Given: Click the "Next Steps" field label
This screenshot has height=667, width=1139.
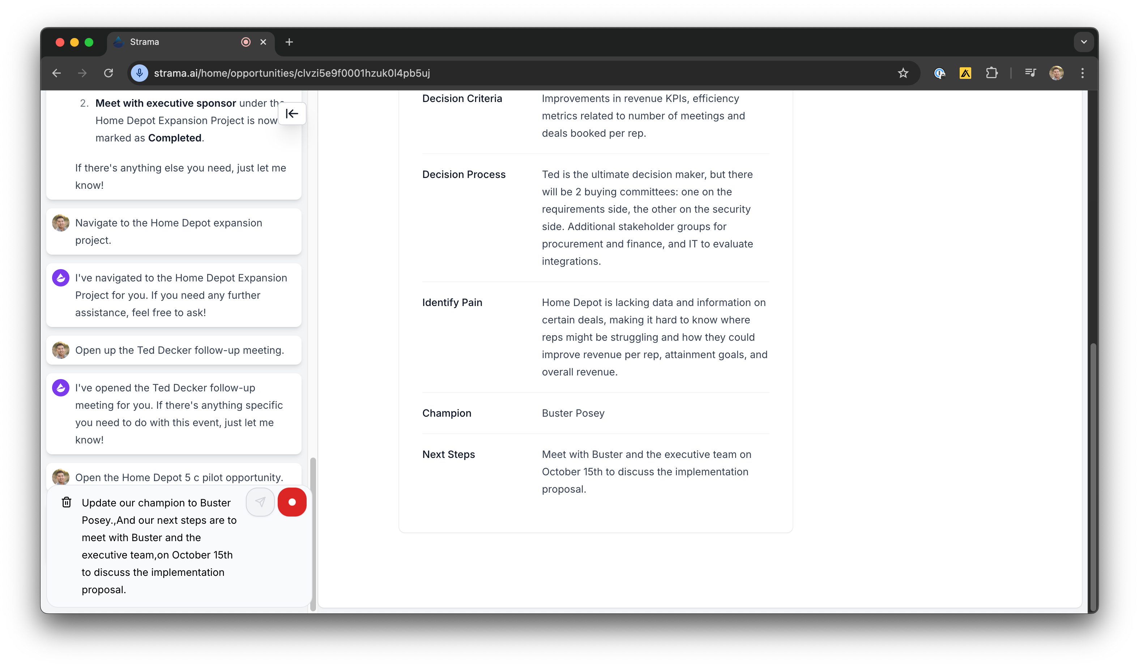Looking at the screenshot, I should pyautogui.click(x=448, y=454).
